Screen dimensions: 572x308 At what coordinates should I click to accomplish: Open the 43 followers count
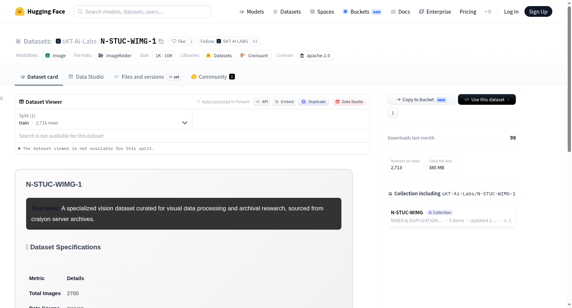tap(255, 41)
